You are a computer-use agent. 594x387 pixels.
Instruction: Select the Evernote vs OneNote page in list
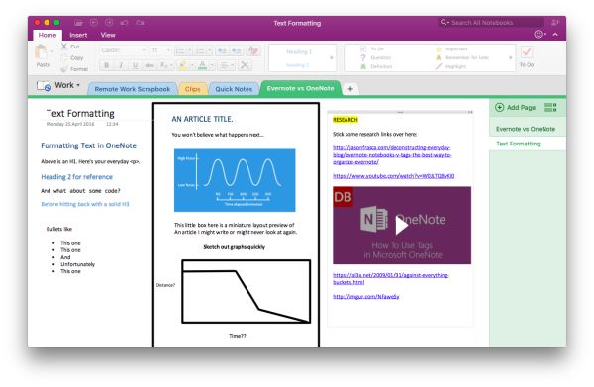(x=528, y=129)
